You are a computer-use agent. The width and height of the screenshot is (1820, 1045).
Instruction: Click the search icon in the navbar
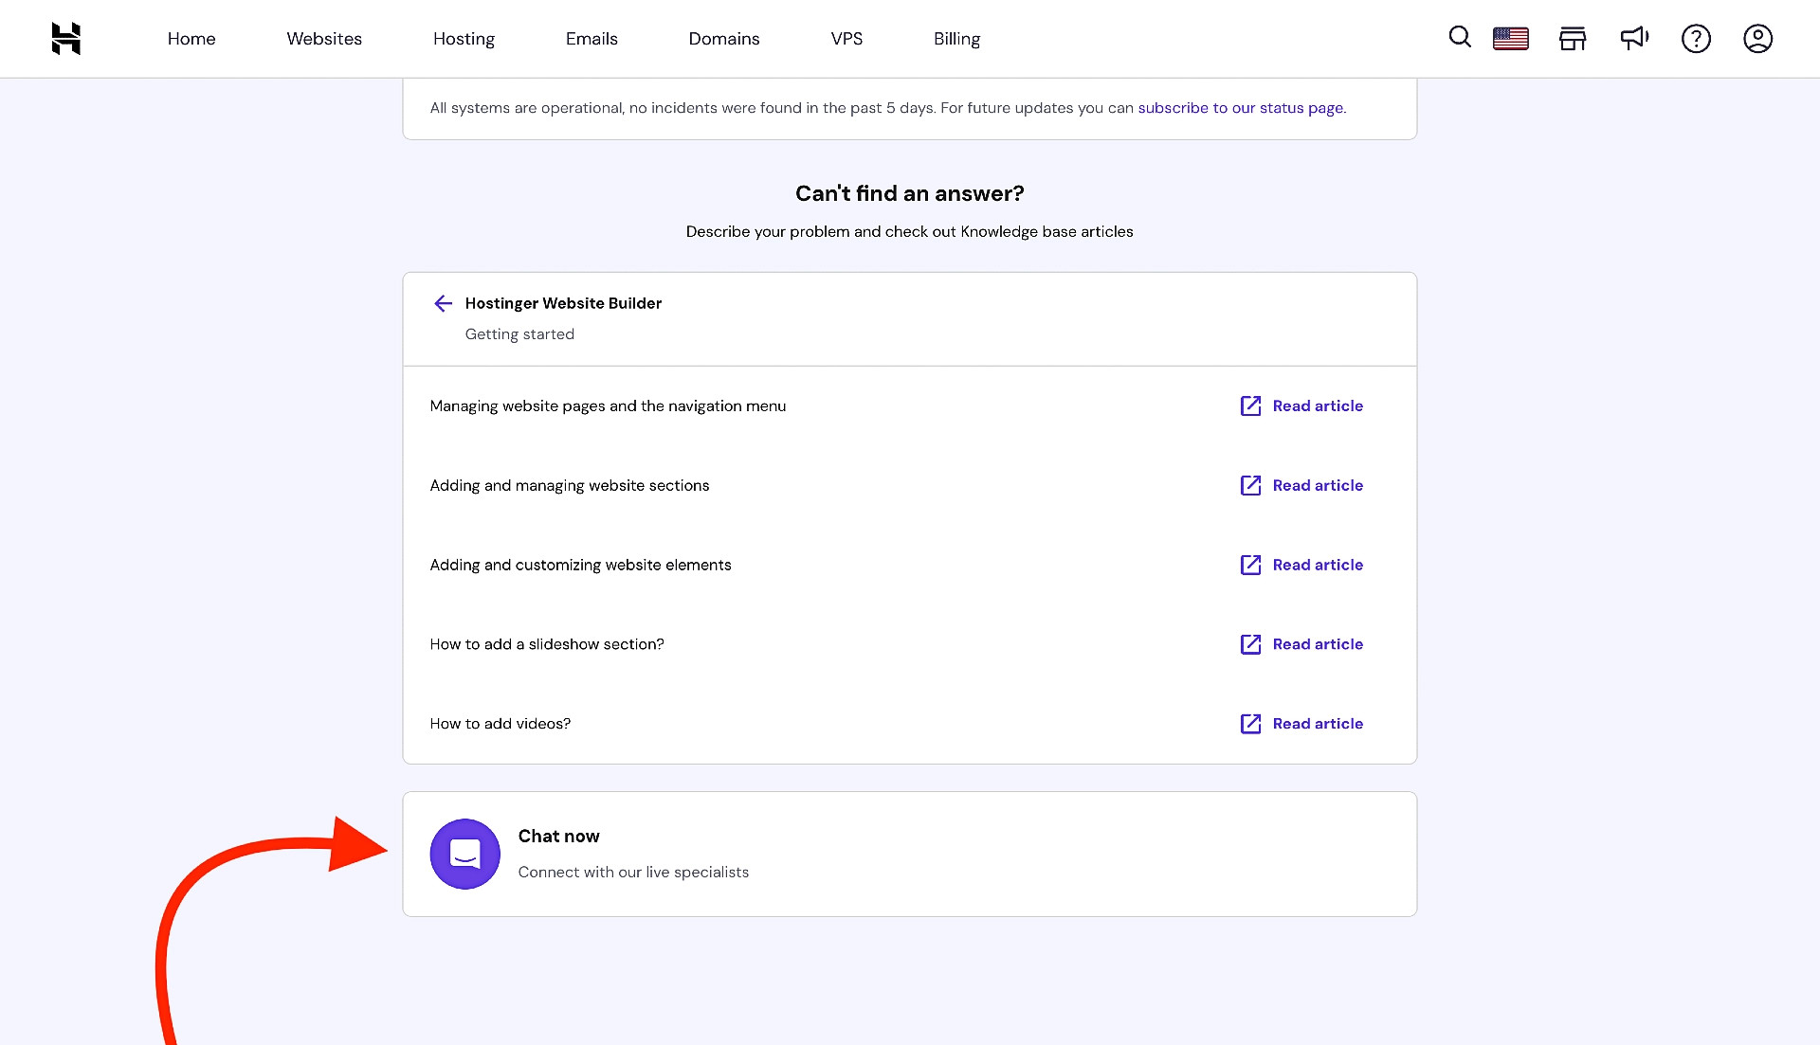tap(1460, 39)
